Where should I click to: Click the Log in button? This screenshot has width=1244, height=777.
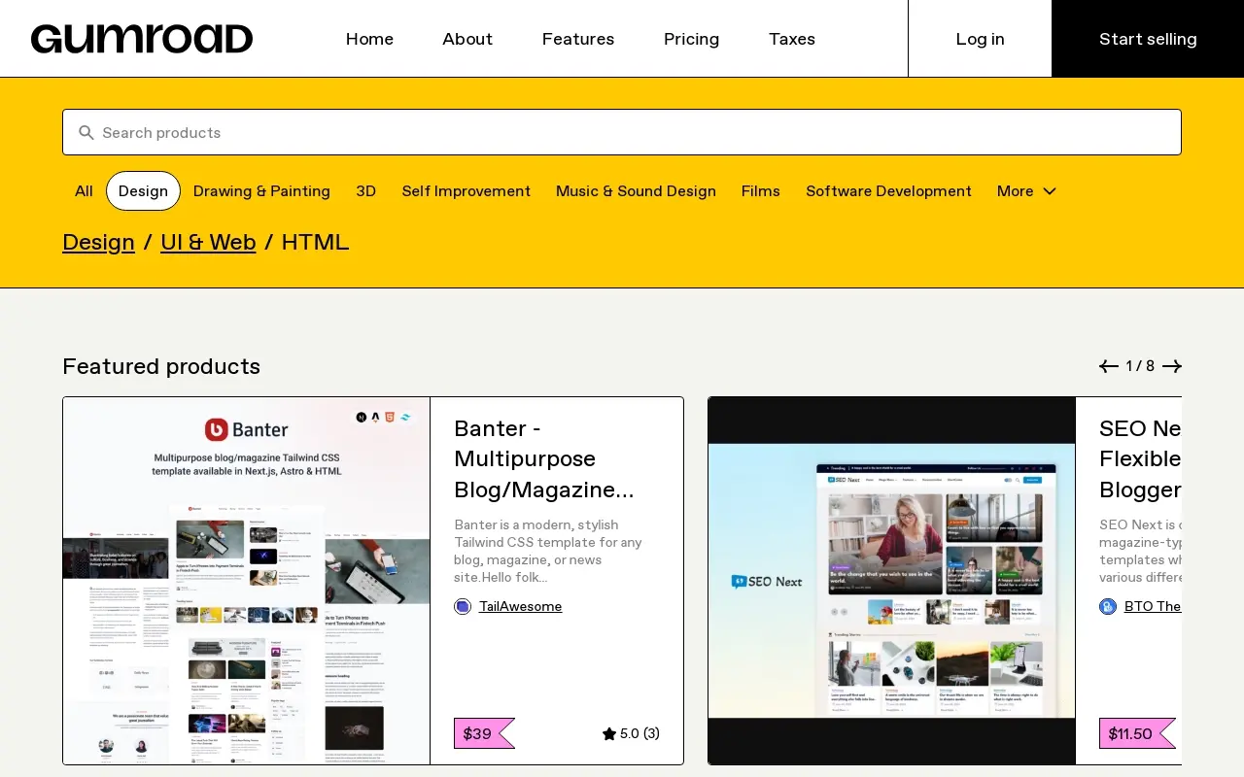point(980,39)
